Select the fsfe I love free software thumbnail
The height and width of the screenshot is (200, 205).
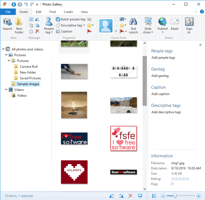click(x=123, y=139)
